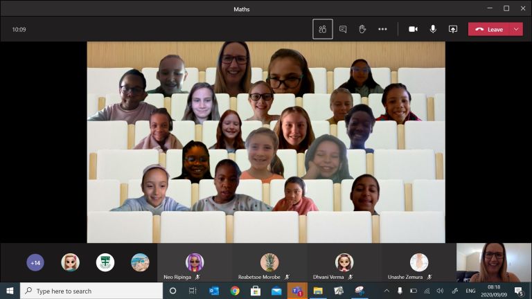Toggle the microphone mute
Screen dimensions: 532x299
(x=433, y=29)
